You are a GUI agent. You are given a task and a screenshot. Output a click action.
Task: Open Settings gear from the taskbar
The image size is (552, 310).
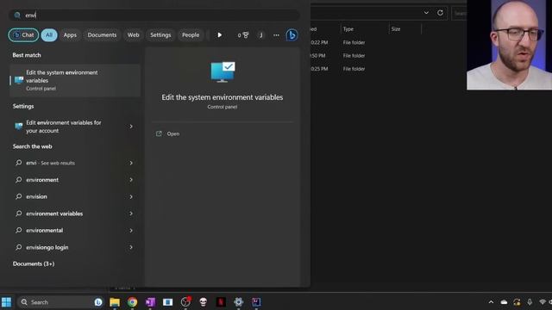(238, 302)
